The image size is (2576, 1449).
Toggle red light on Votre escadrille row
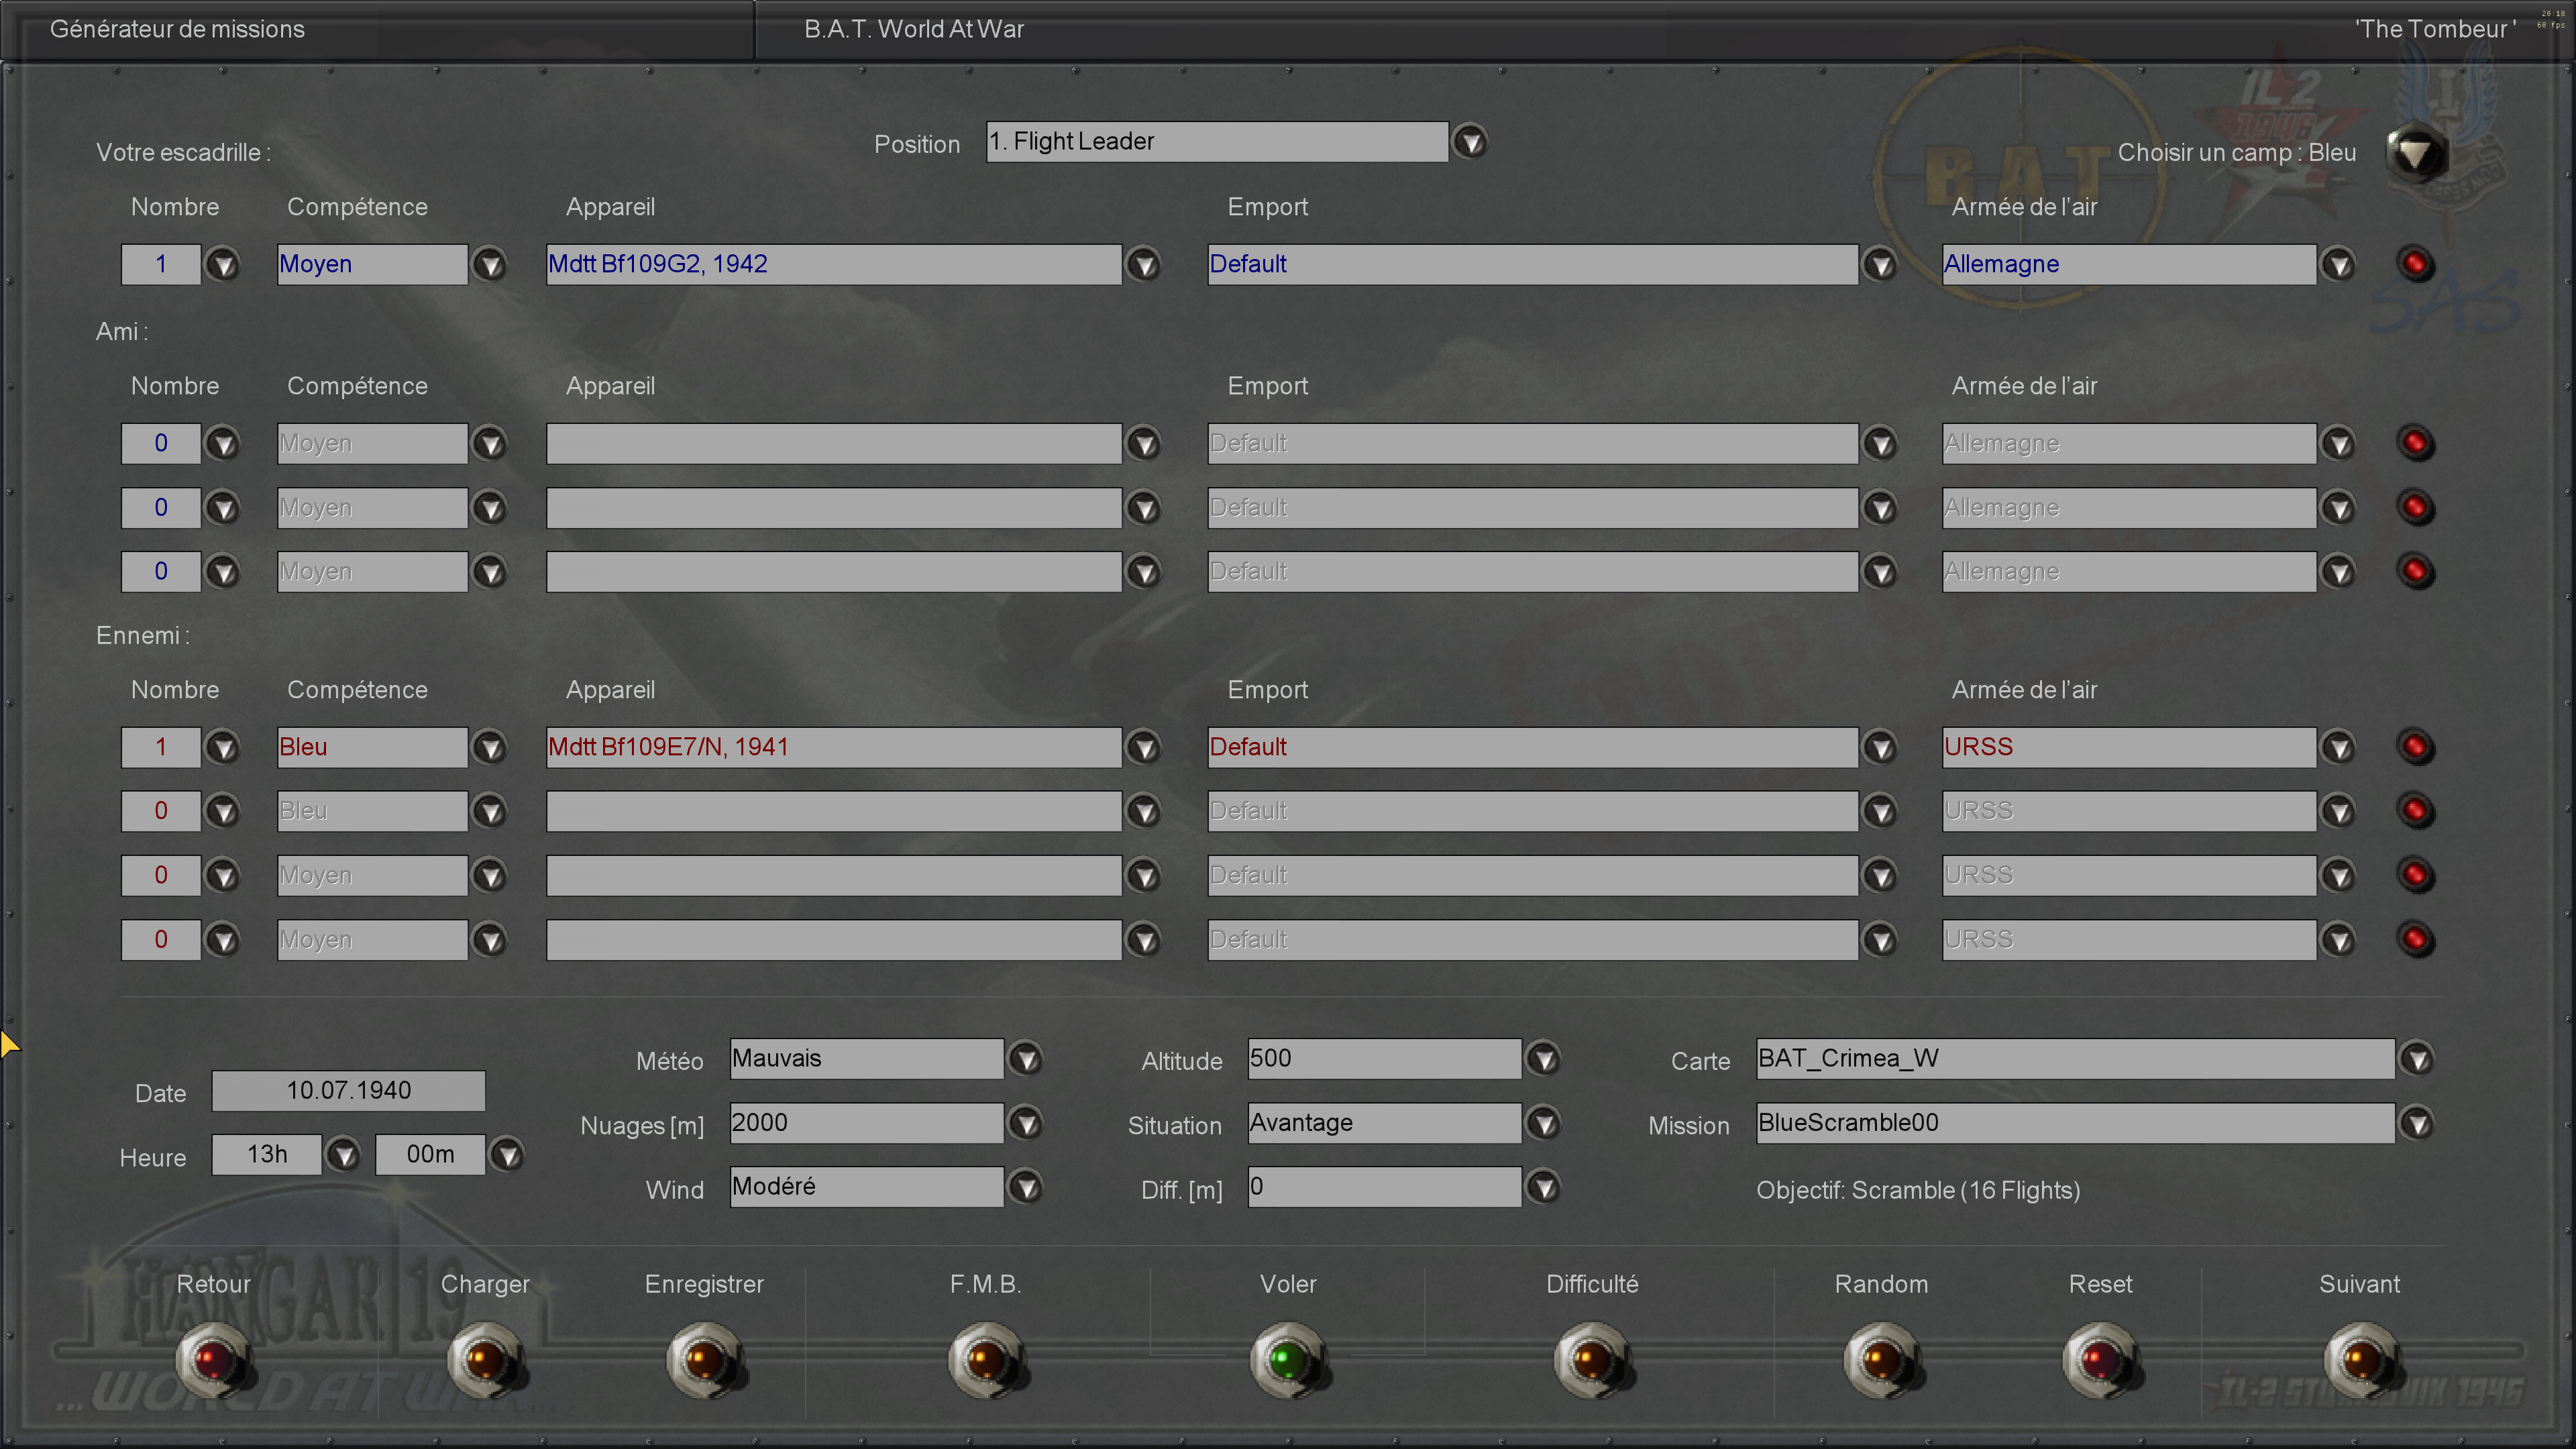coord(2415,264)
